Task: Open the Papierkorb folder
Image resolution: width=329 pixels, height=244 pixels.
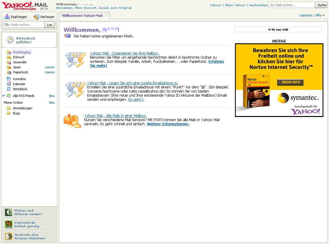Action: click(21, 72)
